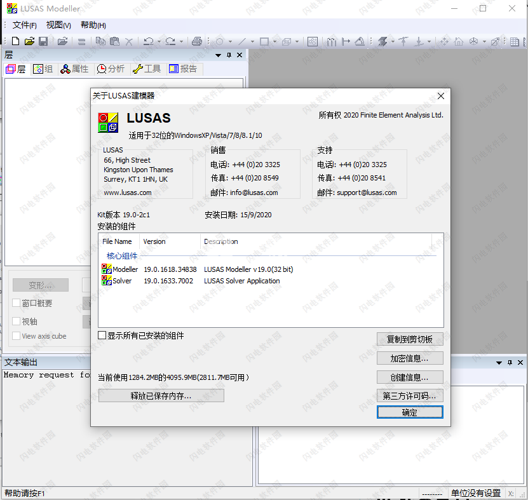Click the redo arrow icon
The height and width of the screenshot is (500, 528).
click(x=170, y=41)
